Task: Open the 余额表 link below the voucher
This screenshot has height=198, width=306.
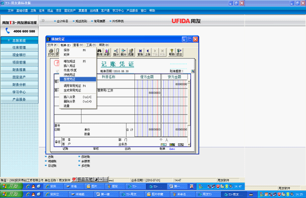Action: point(85,161)
